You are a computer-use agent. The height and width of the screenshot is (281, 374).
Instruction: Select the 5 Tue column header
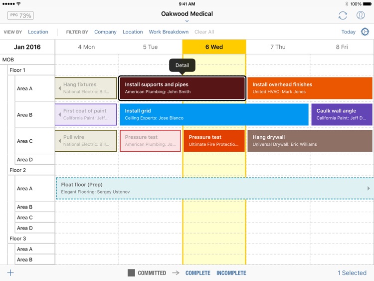[150, 47]
